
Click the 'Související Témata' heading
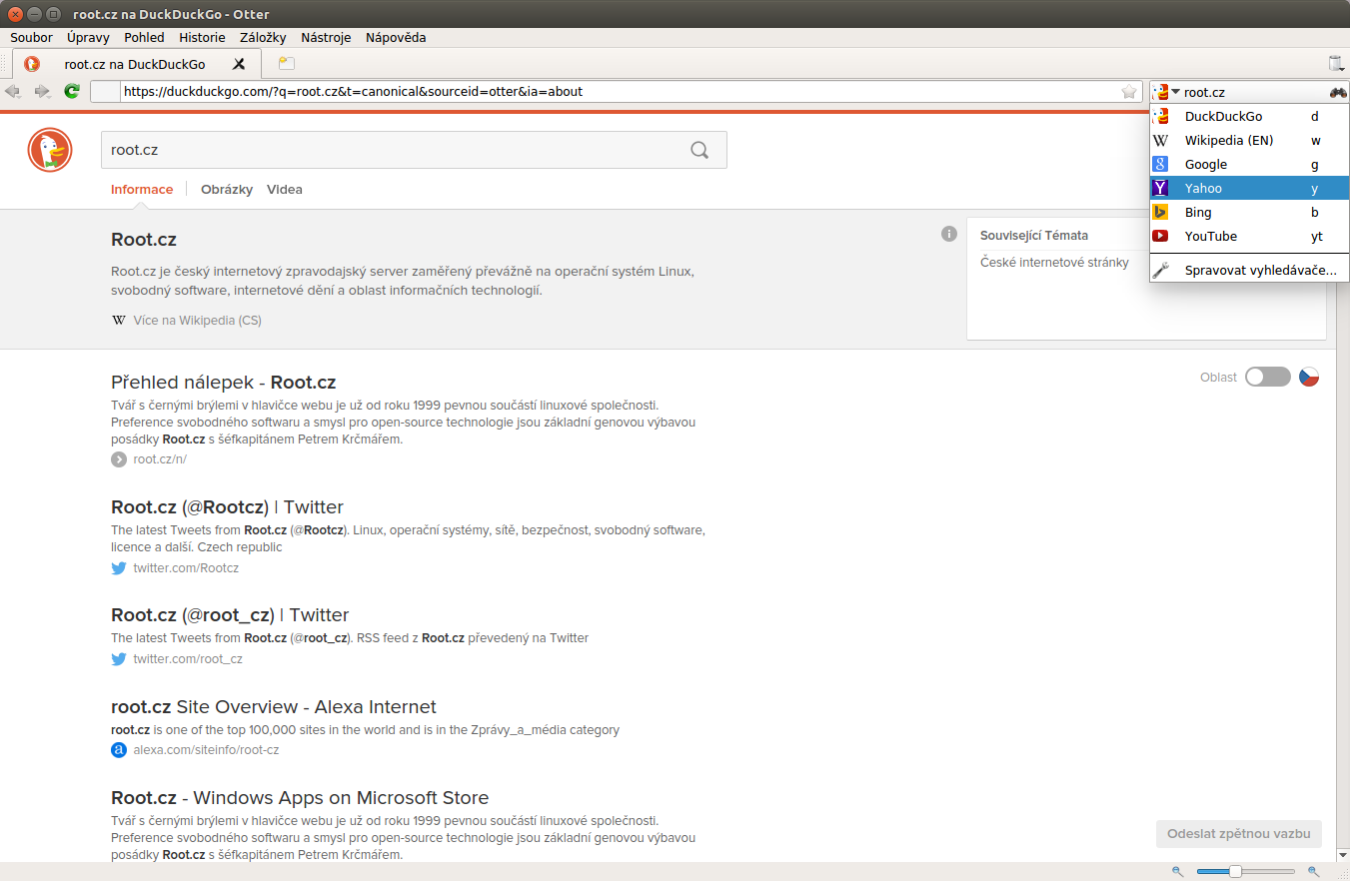[1034, 236]
